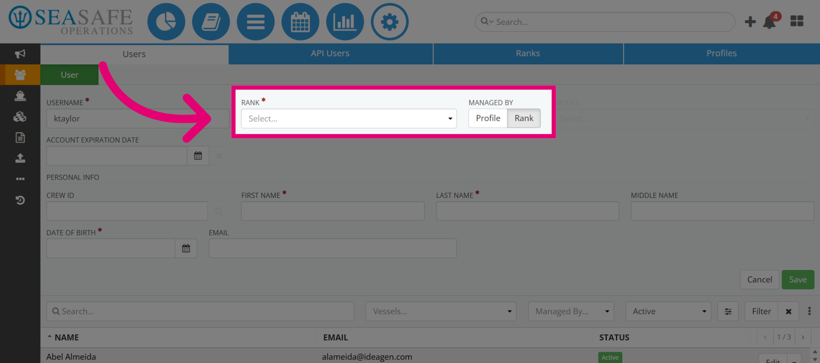Open the document sidebar icon

(x=20, y=137)
